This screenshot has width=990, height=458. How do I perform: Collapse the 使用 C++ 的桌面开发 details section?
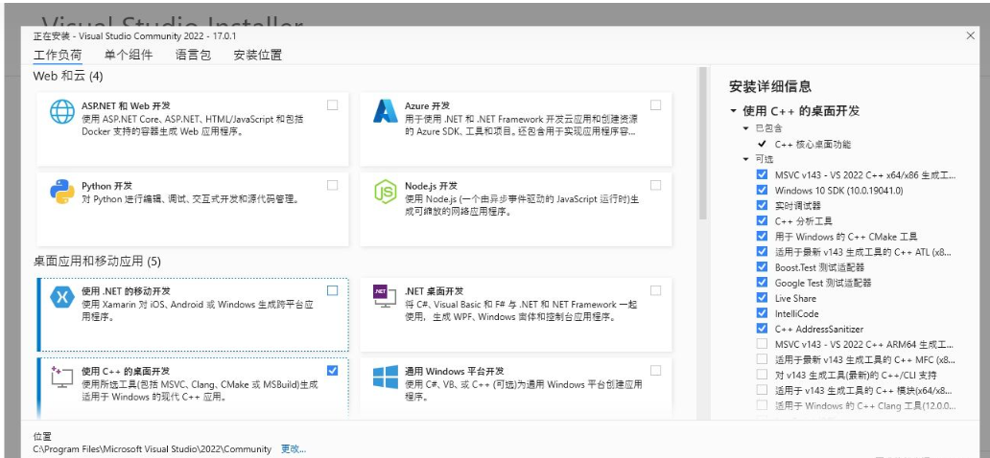[x=733, y=111]
